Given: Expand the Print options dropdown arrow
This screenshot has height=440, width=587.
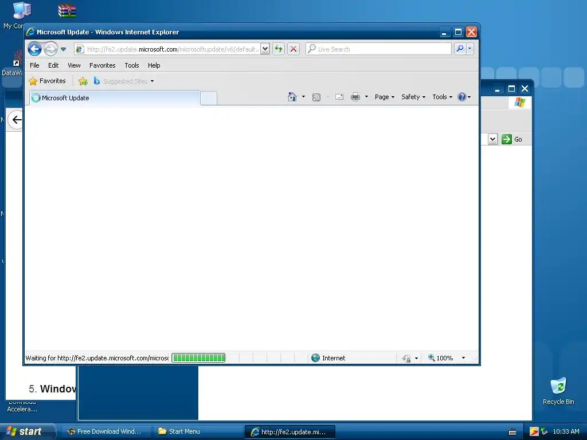Looking at the screenshot, I should tap(366, 97).
